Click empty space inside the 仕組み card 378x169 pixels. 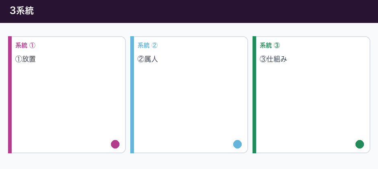coord(312,101)
